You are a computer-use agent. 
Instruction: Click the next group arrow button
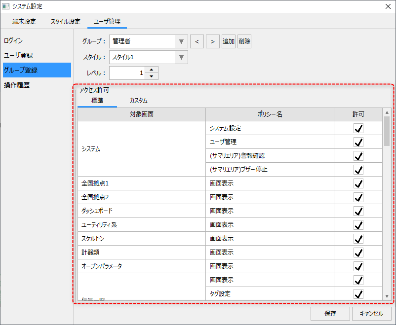point(213,41)
